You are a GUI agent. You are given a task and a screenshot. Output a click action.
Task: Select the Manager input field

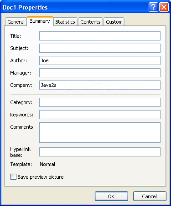pyautogui.click(x=100, y=73)
